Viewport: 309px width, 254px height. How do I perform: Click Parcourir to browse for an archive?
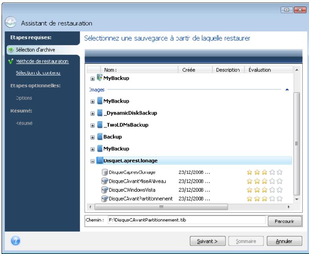[x=284, y=221]
